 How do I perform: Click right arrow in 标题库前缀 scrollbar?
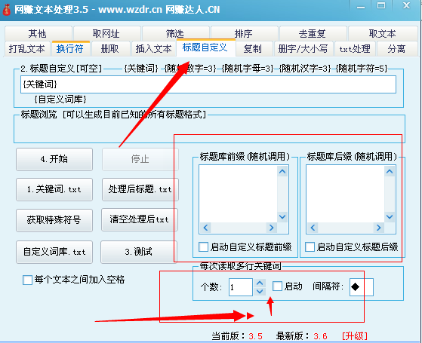(x=271, y=228)
